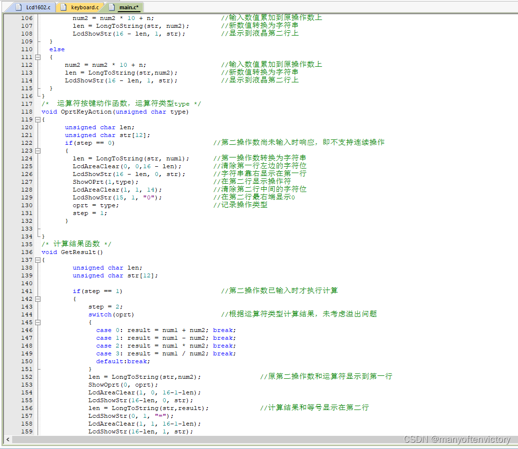Click the comment '/* 计算结果函数 */'

point(76,244)
